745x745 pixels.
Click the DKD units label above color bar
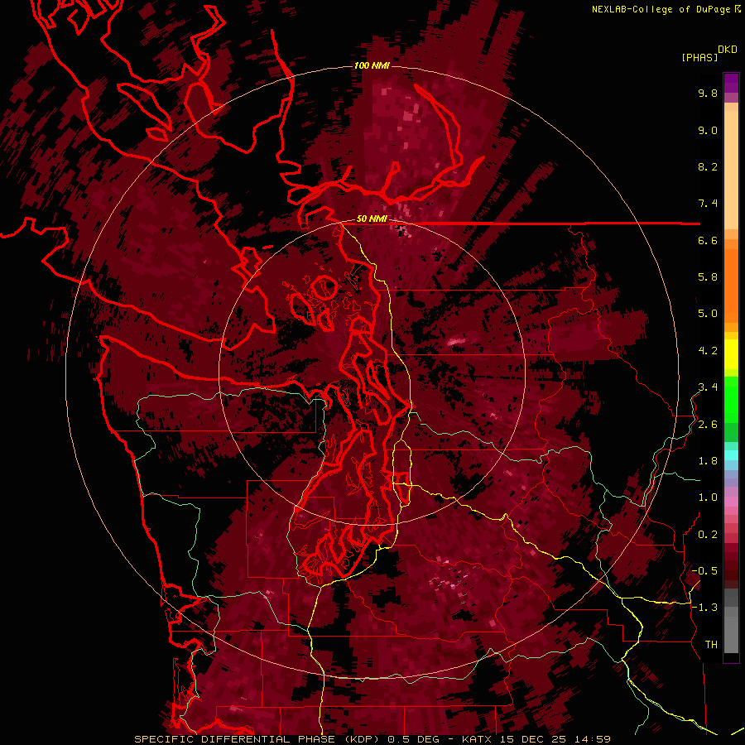[728, 50]
